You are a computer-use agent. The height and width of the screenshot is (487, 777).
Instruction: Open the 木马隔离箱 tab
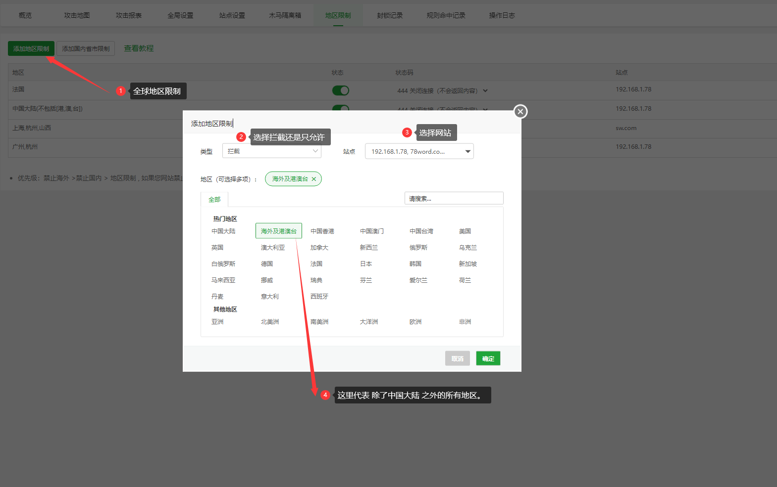[285, 15]
